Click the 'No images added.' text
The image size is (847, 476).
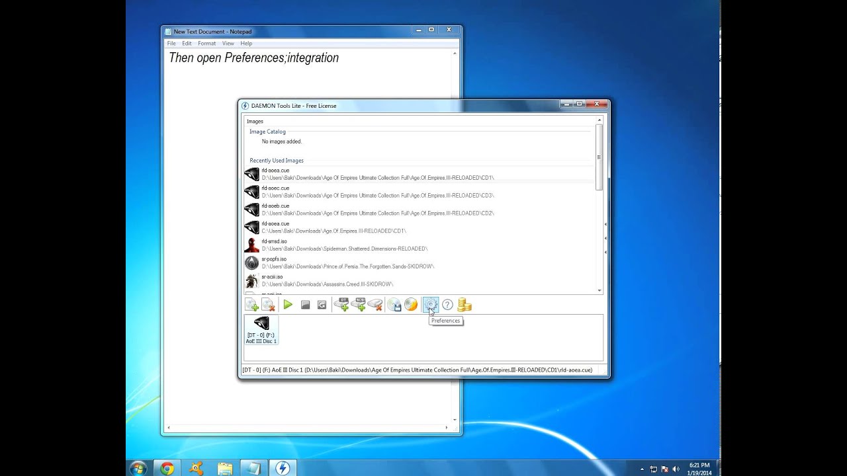[282, 141]
